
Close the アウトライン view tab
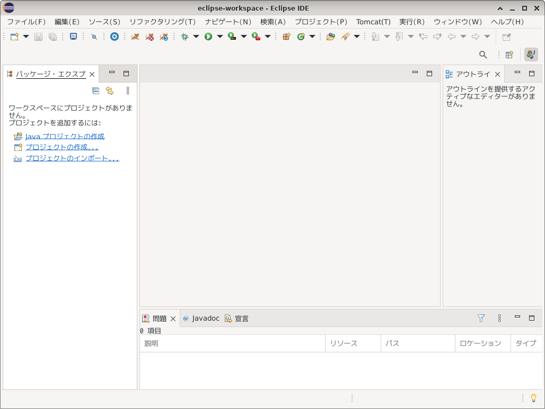[498, 74]
